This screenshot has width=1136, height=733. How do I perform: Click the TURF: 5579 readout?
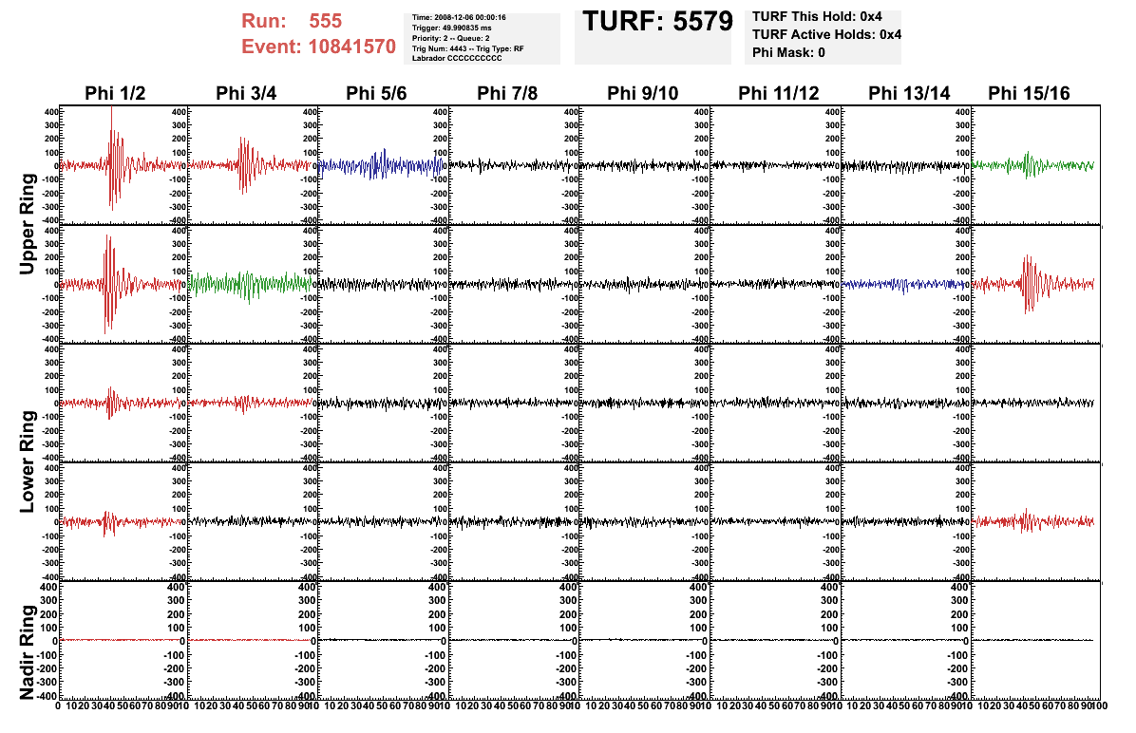[x=657, y=22]
